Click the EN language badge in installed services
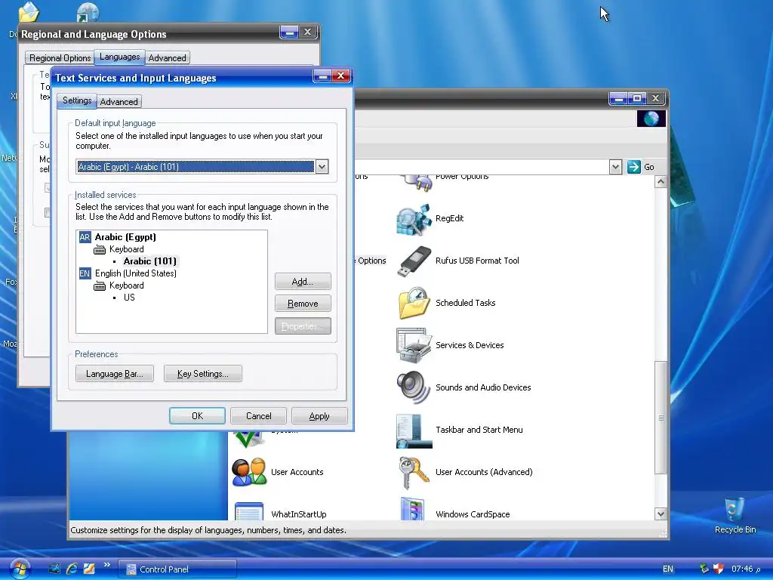The image size is (773, 580). click(85, 273)
